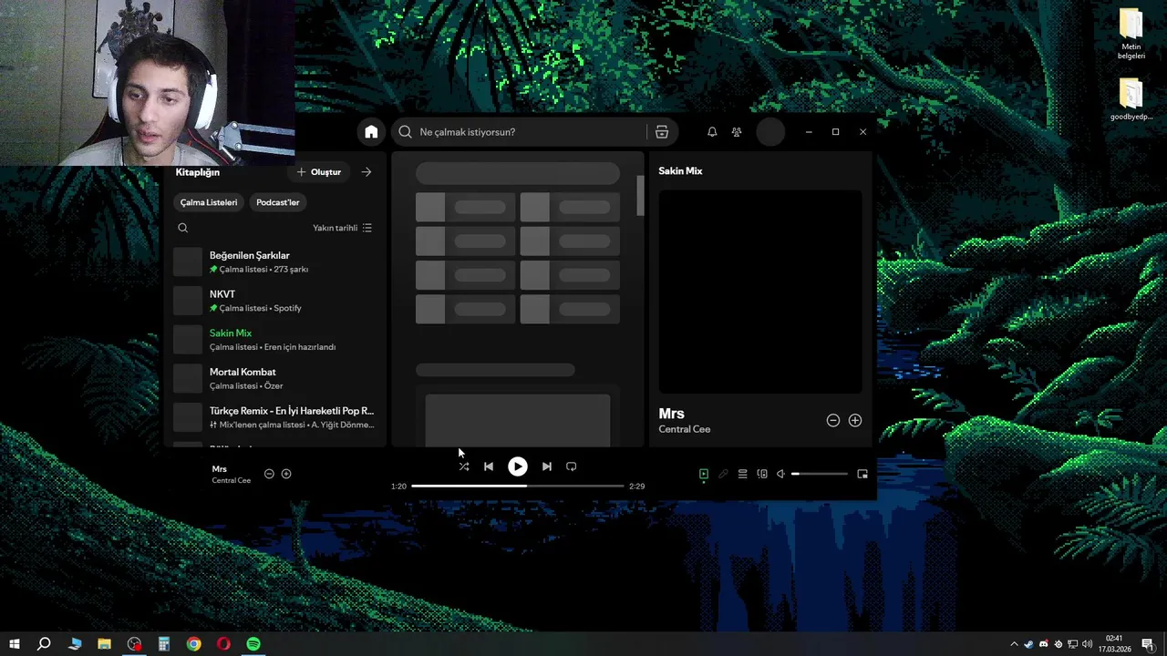Open Opera browser from the taskbar
Viewport: 1167px width, 656px height.
pyautogui.click(x=223, y=644)
